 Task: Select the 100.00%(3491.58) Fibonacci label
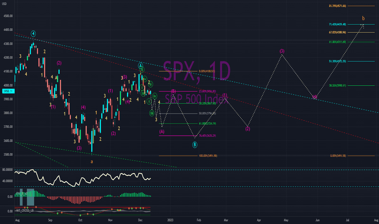pyautogui.click(x=208, y=156)
